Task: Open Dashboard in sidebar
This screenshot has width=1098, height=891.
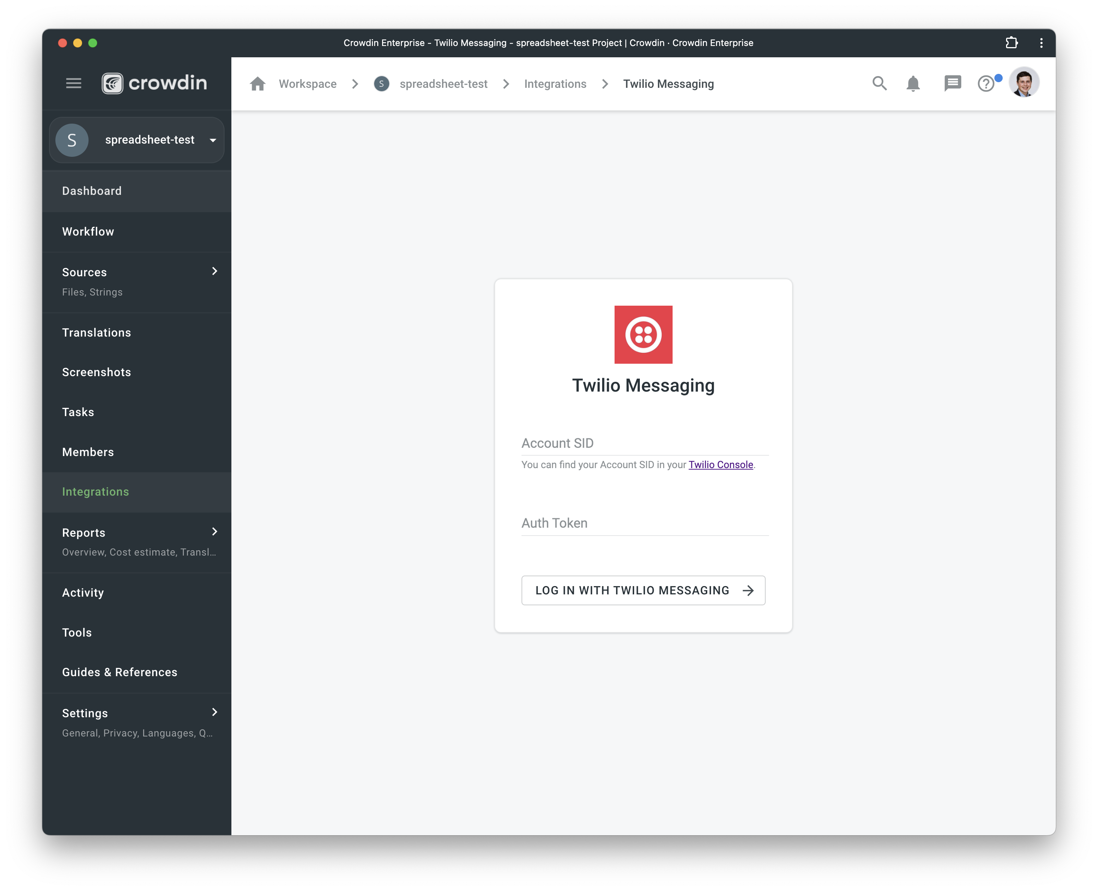Action: (x=136, y=191)
